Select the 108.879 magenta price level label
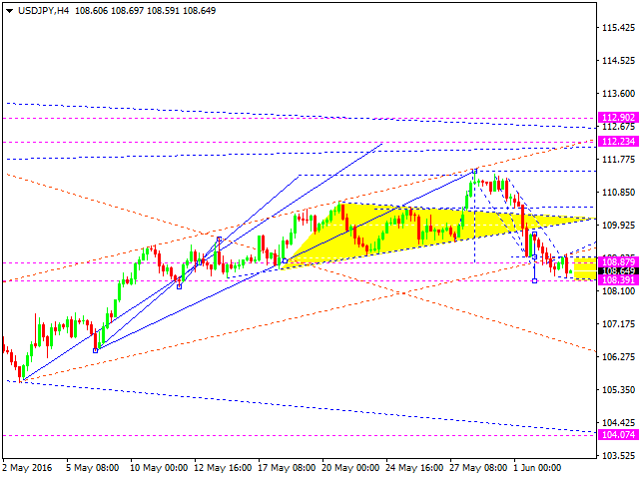Viewport: 639px width, 479px height. tap(618, 261)
